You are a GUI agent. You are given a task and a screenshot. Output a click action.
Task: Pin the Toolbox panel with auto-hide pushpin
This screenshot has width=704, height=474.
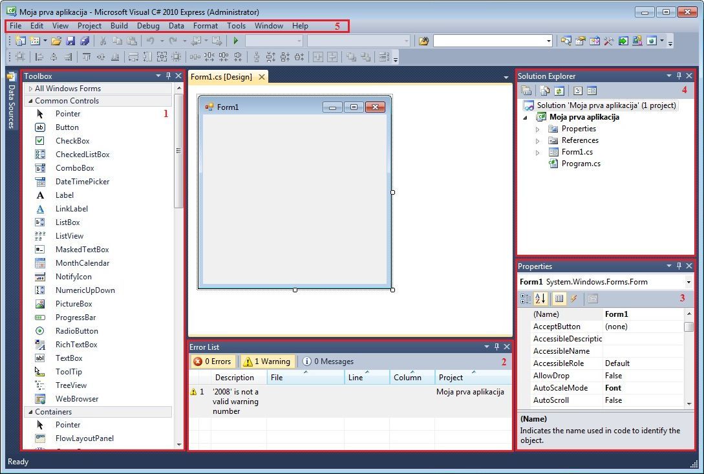pyautogui.click(x=168, y=76)
